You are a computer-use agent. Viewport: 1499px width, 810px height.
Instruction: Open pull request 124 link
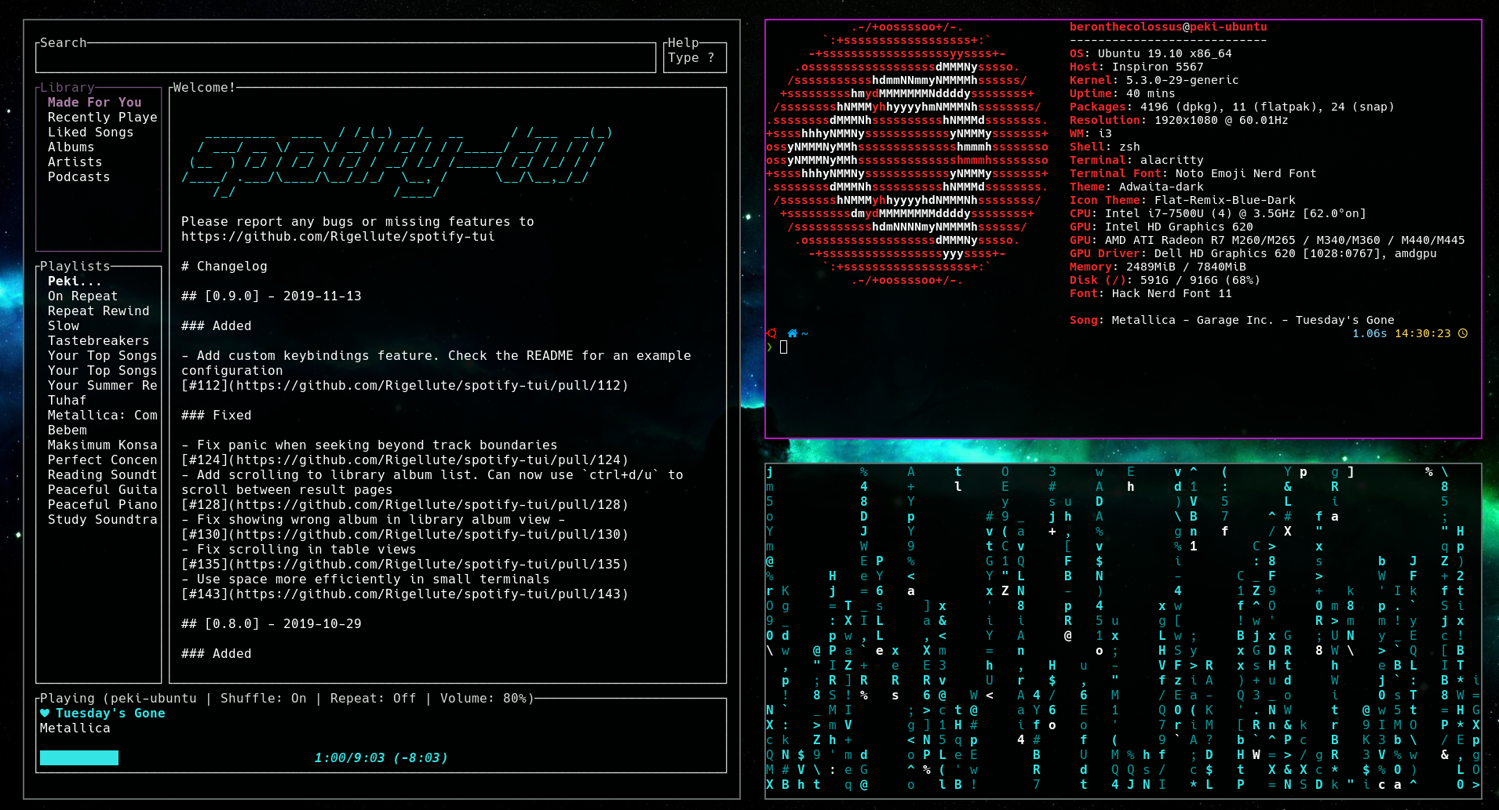[x=405, y=460]
